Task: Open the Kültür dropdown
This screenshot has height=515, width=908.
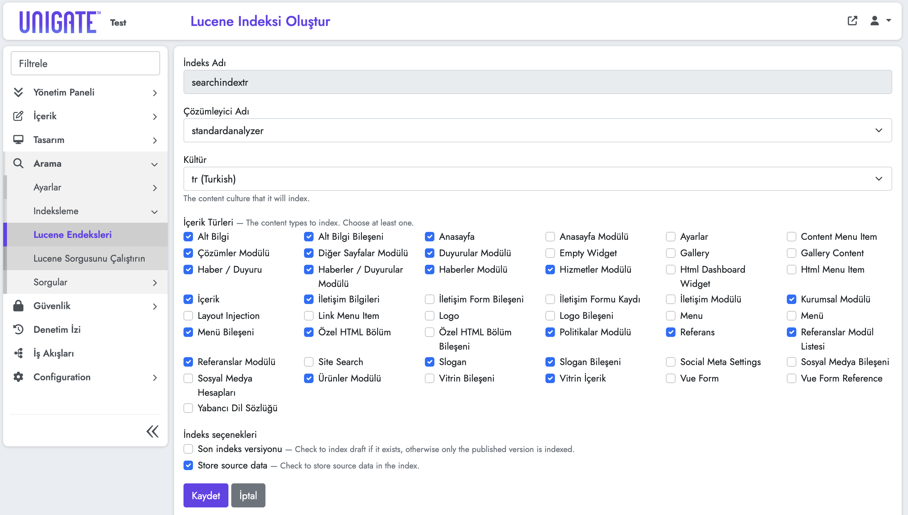Action: coord(537,179)
